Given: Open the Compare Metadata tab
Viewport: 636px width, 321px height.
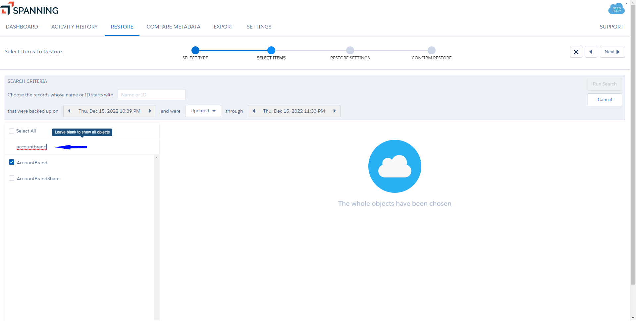Looking at the screenshot, I should pos(174,27).
